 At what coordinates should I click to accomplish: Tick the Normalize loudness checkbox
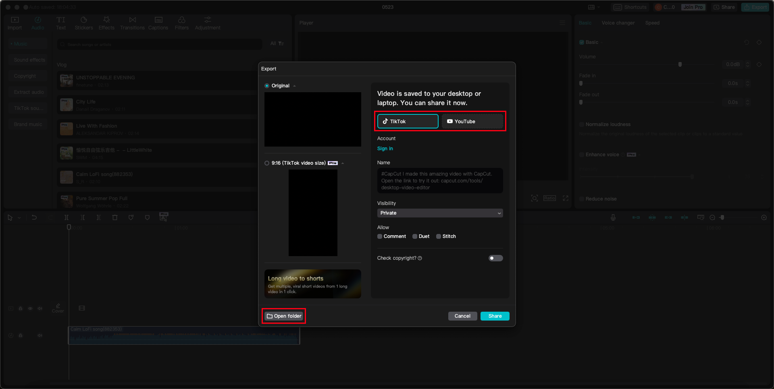[x=582, y=124]
